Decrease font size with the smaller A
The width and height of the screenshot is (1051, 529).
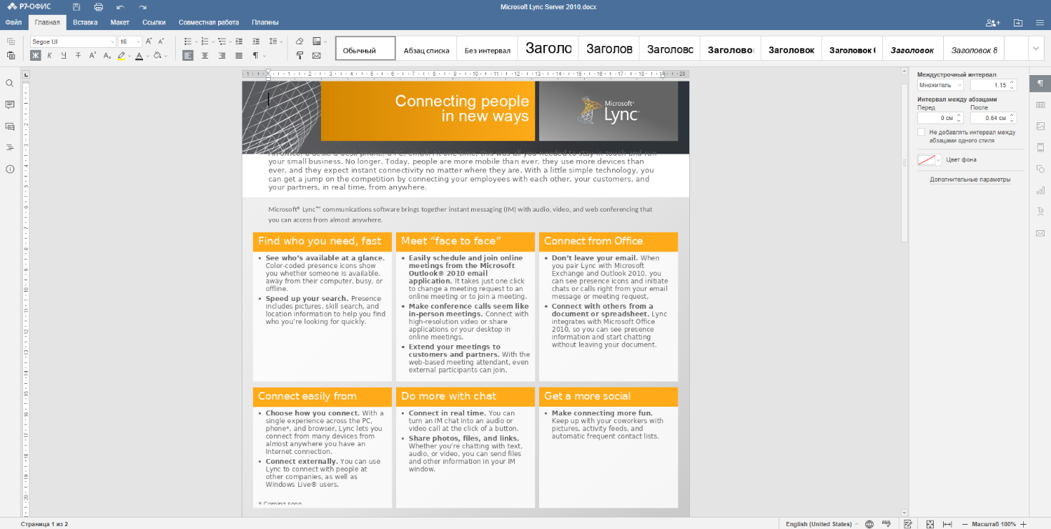click(162, 41)
